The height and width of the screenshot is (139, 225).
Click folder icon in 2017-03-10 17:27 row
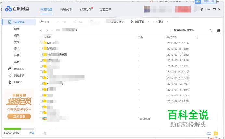tap(45, 83)
